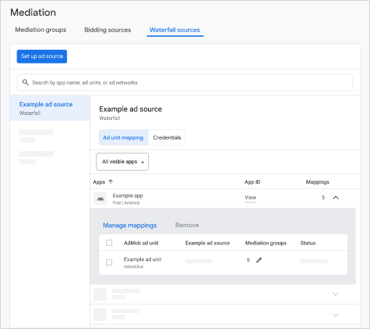Click the sort arrow next to Apps column
The image size is (370, 329).
point(111,181)
